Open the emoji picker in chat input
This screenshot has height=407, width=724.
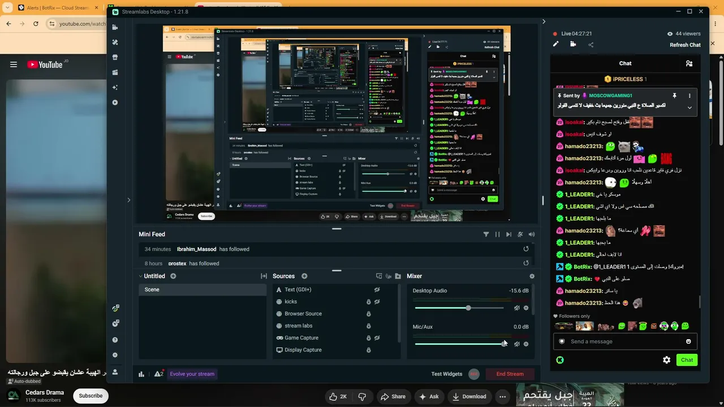click(688, 341)
